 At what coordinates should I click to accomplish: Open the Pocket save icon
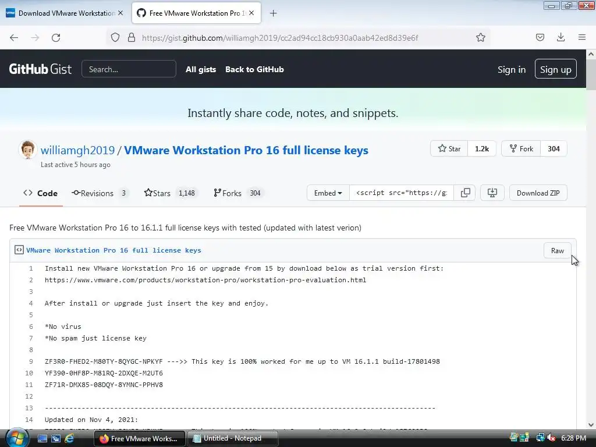tap(540, 37)
